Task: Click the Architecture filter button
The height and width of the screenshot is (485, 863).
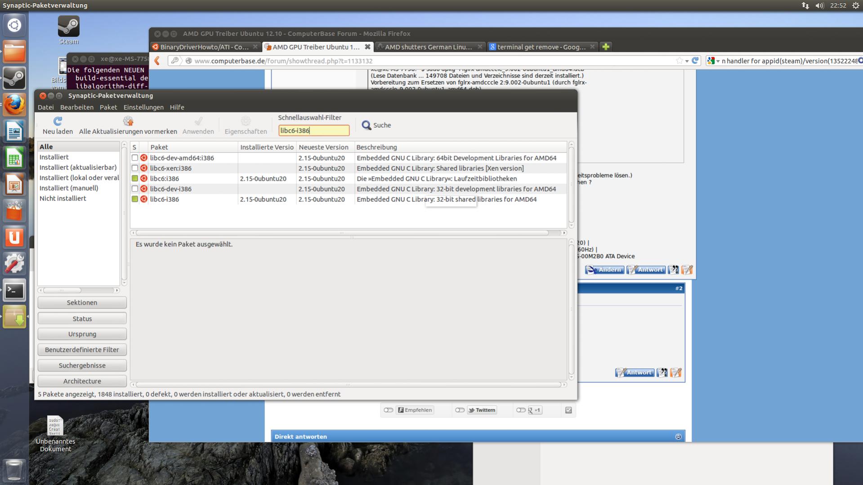Action: 82,381
